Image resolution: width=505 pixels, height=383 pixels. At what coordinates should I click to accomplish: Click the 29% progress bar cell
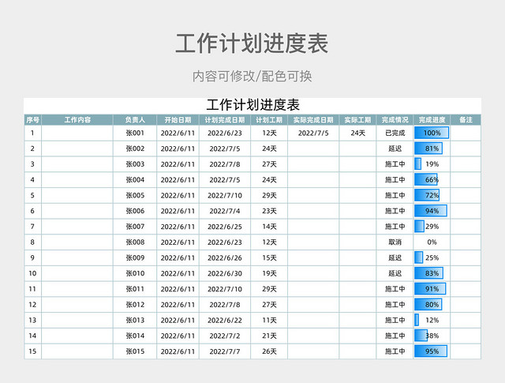(x=432, y=227)
